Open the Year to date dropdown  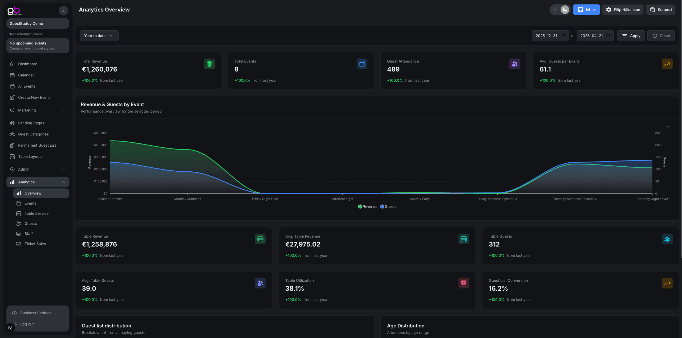[99, 36]
